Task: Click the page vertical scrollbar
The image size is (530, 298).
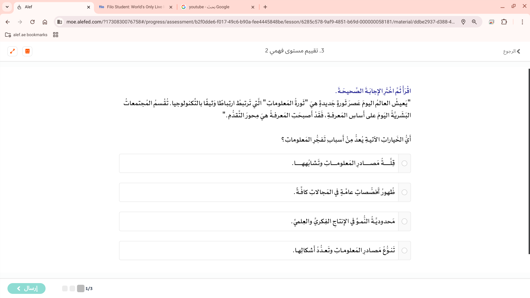Action: [529, 161]
